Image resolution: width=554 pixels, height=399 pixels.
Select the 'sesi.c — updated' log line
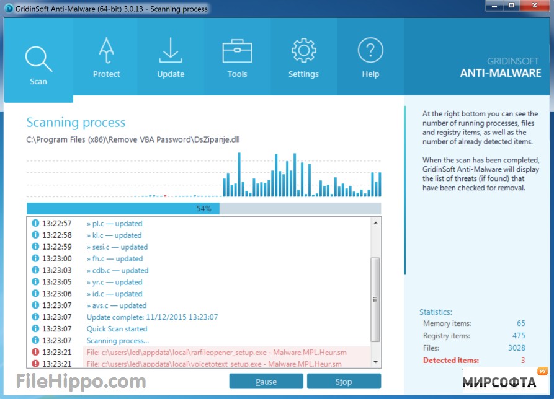coord(117,247)
